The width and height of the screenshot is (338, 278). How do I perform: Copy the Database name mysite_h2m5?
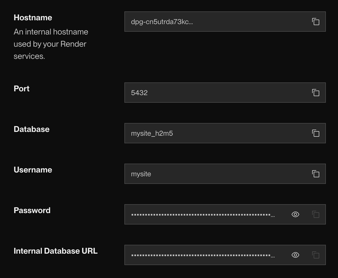tap(316, 133)
